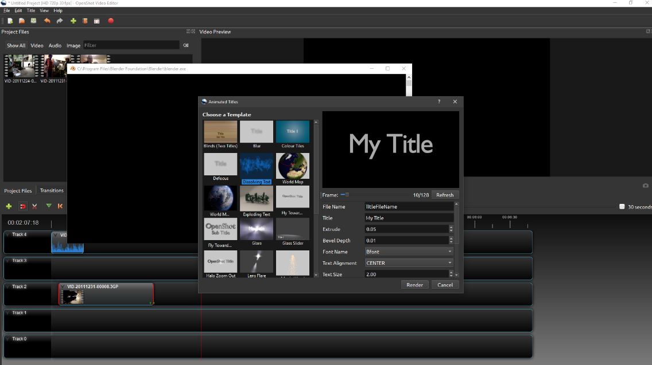Screen dimensions: 652x365
Task: Toggle the snapping magnet tool
Action: pyautogui.click(x=22, y=206)
